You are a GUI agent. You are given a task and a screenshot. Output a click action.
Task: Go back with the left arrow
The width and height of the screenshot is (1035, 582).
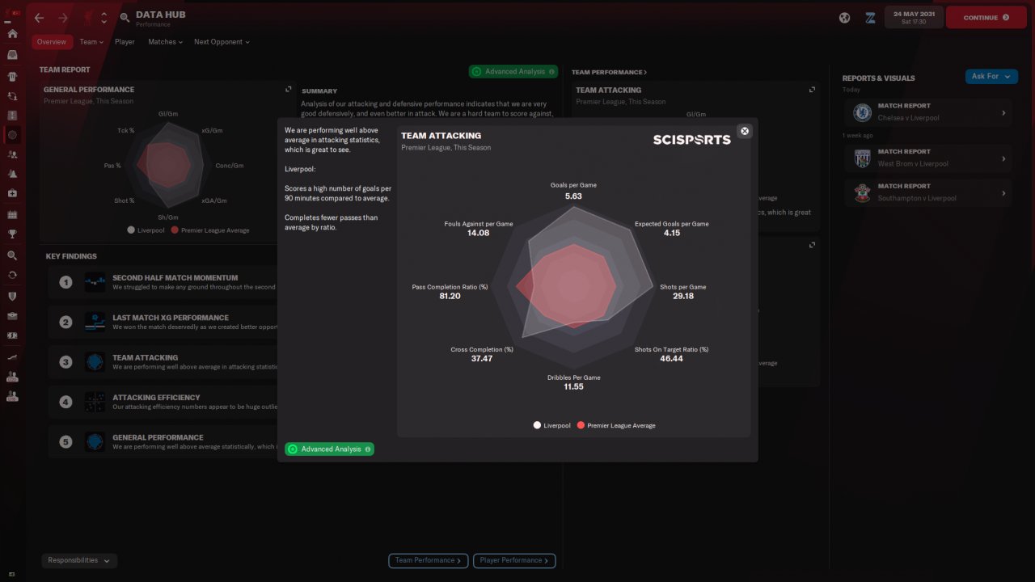pyautogui.click(x=39, y=18)
